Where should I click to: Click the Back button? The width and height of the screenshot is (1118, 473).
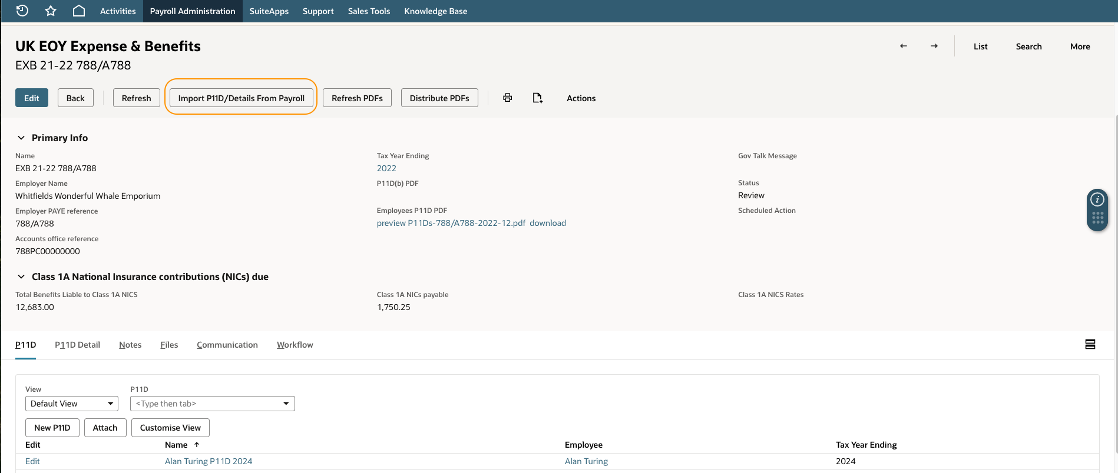point(75,98)
